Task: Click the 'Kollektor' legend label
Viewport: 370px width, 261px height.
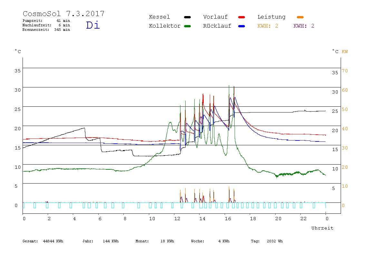Action: coord(165,26)
